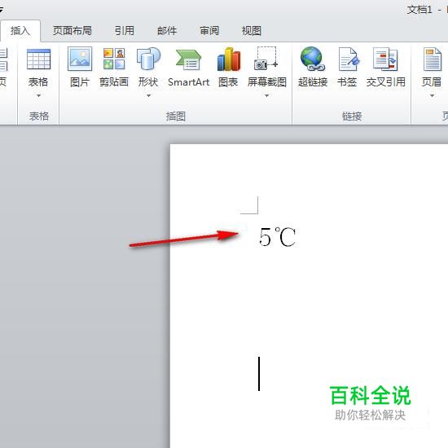Expand the 表格 dropdown arrow
This screenshot has width=448, height=448.
[38, 95]
